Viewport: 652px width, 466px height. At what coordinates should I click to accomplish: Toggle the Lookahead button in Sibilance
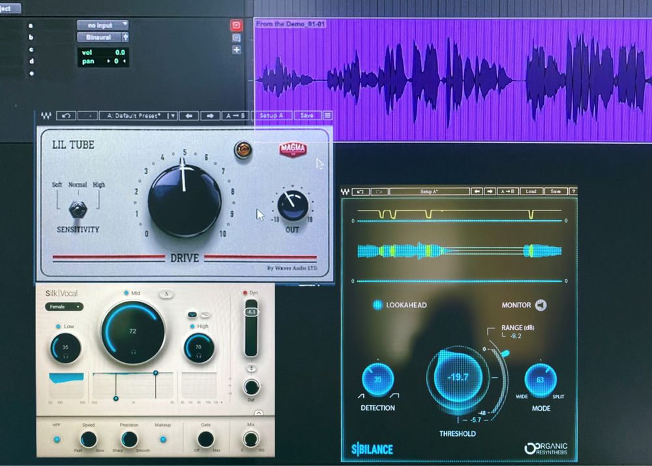pos(377,305)
